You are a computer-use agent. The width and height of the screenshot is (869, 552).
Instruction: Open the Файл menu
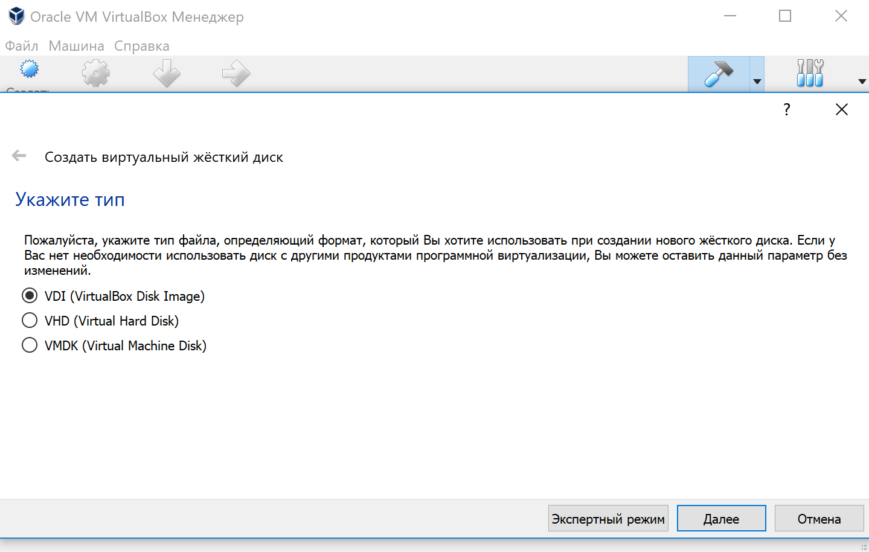(x=20, y=46)
